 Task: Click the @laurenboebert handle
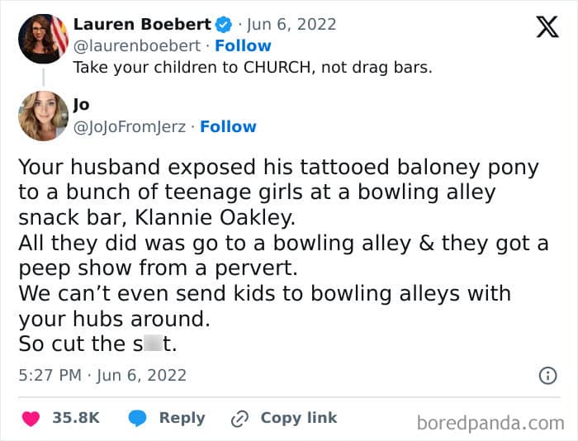click(x=137, y=45)
